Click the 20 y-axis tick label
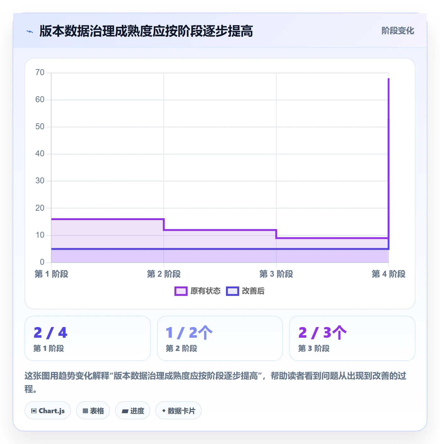The height and width of the screenshot is (444, 440). pos(40,208)
